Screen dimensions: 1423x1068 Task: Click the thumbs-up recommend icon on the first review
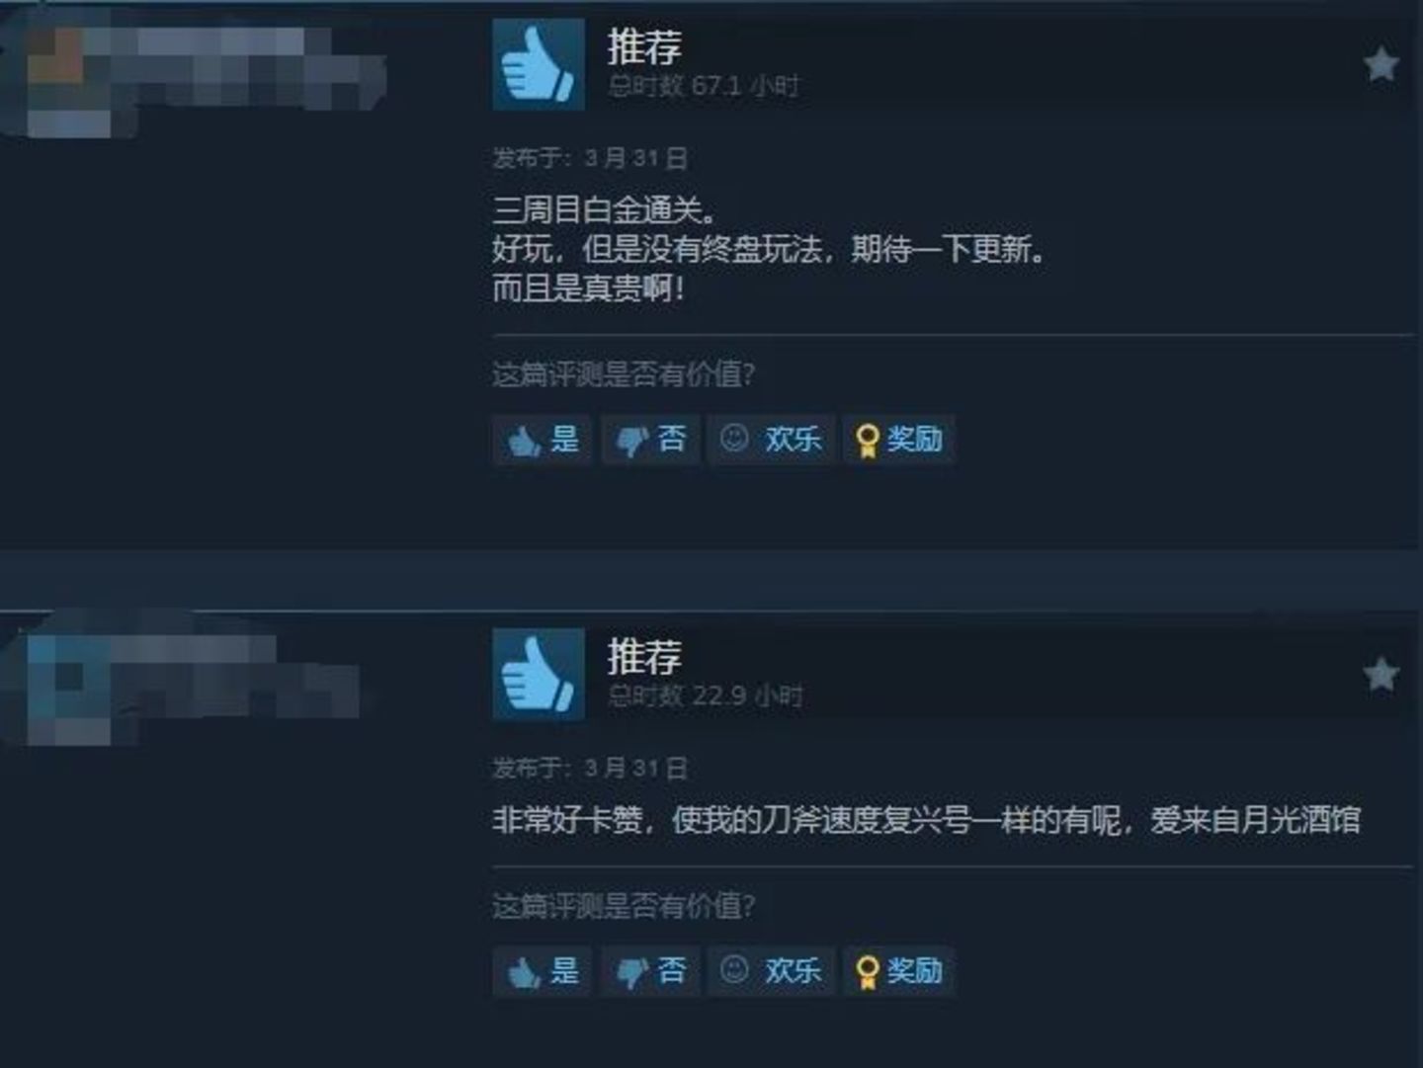click(539, 64)
